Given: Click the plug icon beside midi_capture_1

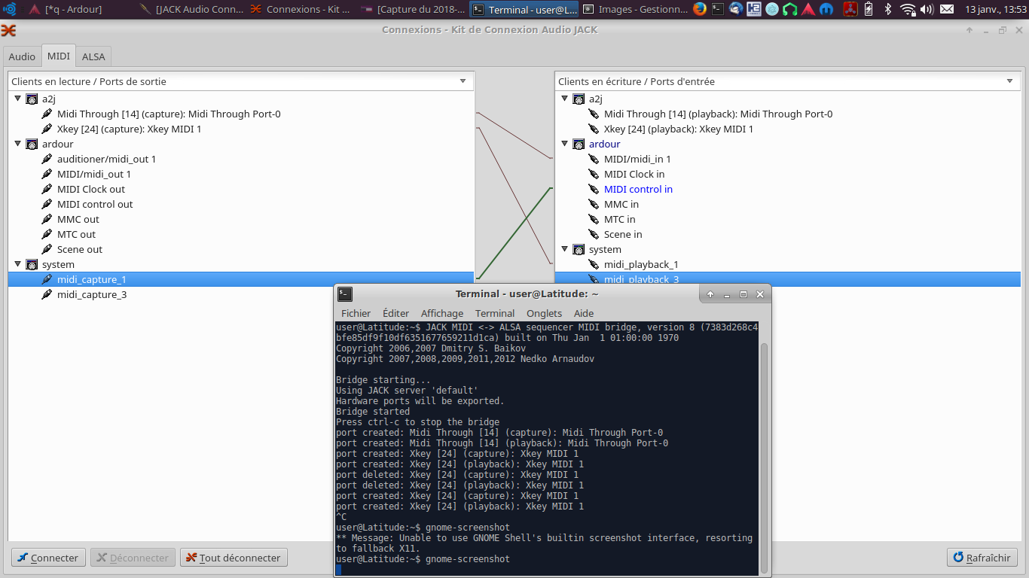Looking at the screenshot, I should point(47,279).
